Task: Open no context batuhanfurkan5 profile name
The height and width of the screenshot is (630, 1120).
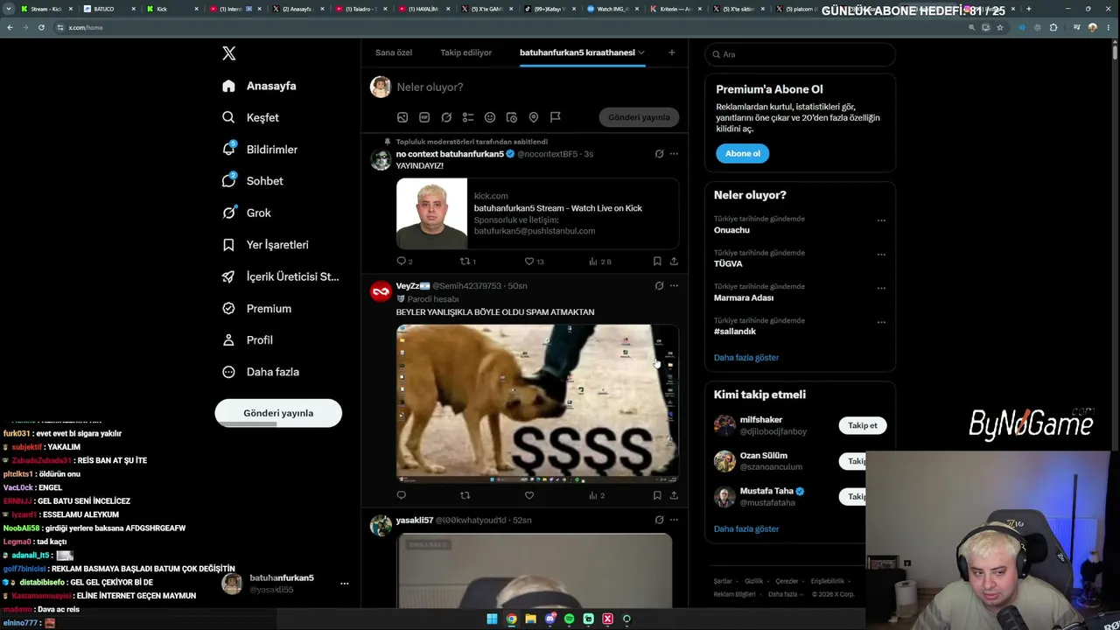Action: 450,154
